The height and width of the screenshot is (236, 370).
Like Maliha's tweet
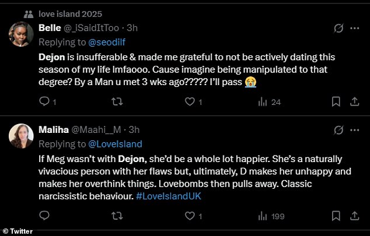click(x=189, y=216)
